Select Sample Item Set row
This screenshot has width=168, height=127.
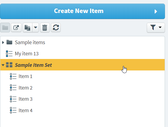pyautogui.click(x=82, y=65)
